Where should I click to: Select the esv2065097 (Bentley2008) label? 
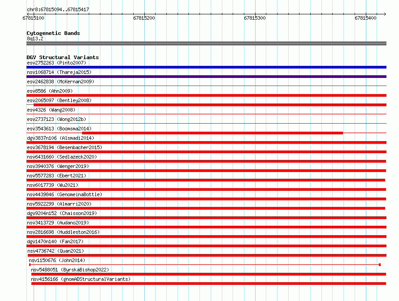pos(59,100)
